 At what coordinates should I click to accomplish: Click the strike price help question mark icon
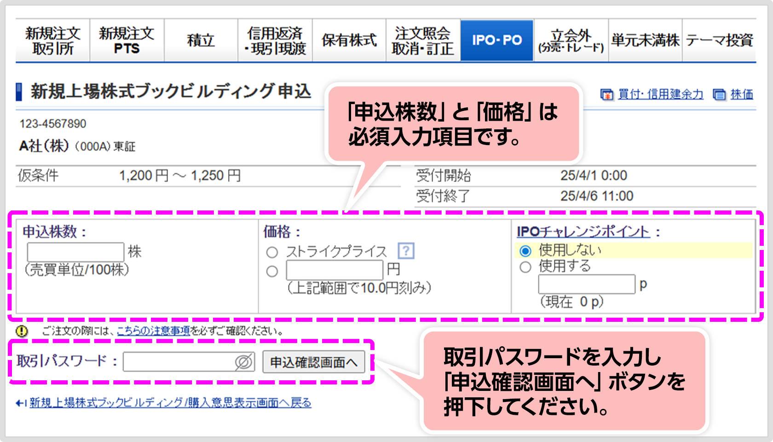coord(406,251)
